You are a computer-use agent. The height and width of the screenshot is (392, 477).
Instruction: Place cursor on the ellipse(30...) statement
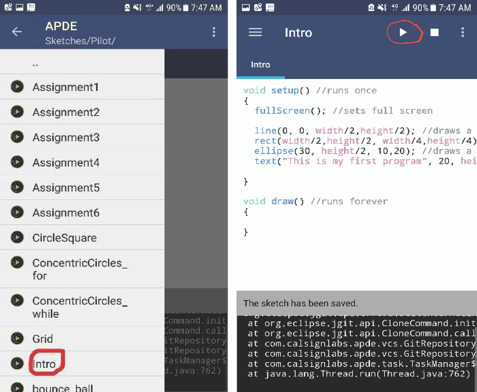363,151
